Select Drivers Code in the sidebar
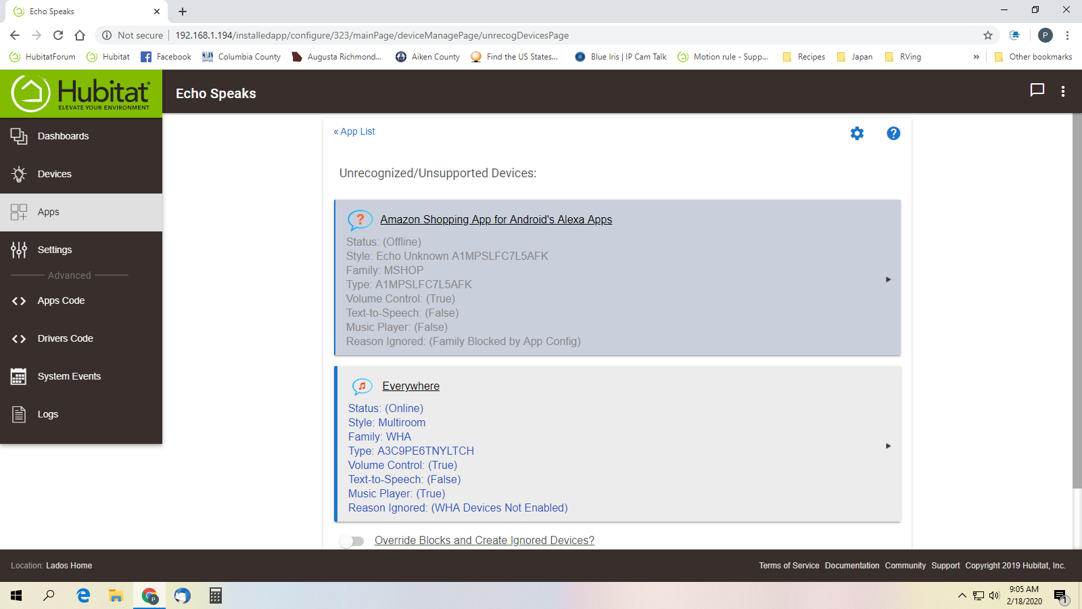The height and width of the screenshot is (609, 1082). (65, 338)
